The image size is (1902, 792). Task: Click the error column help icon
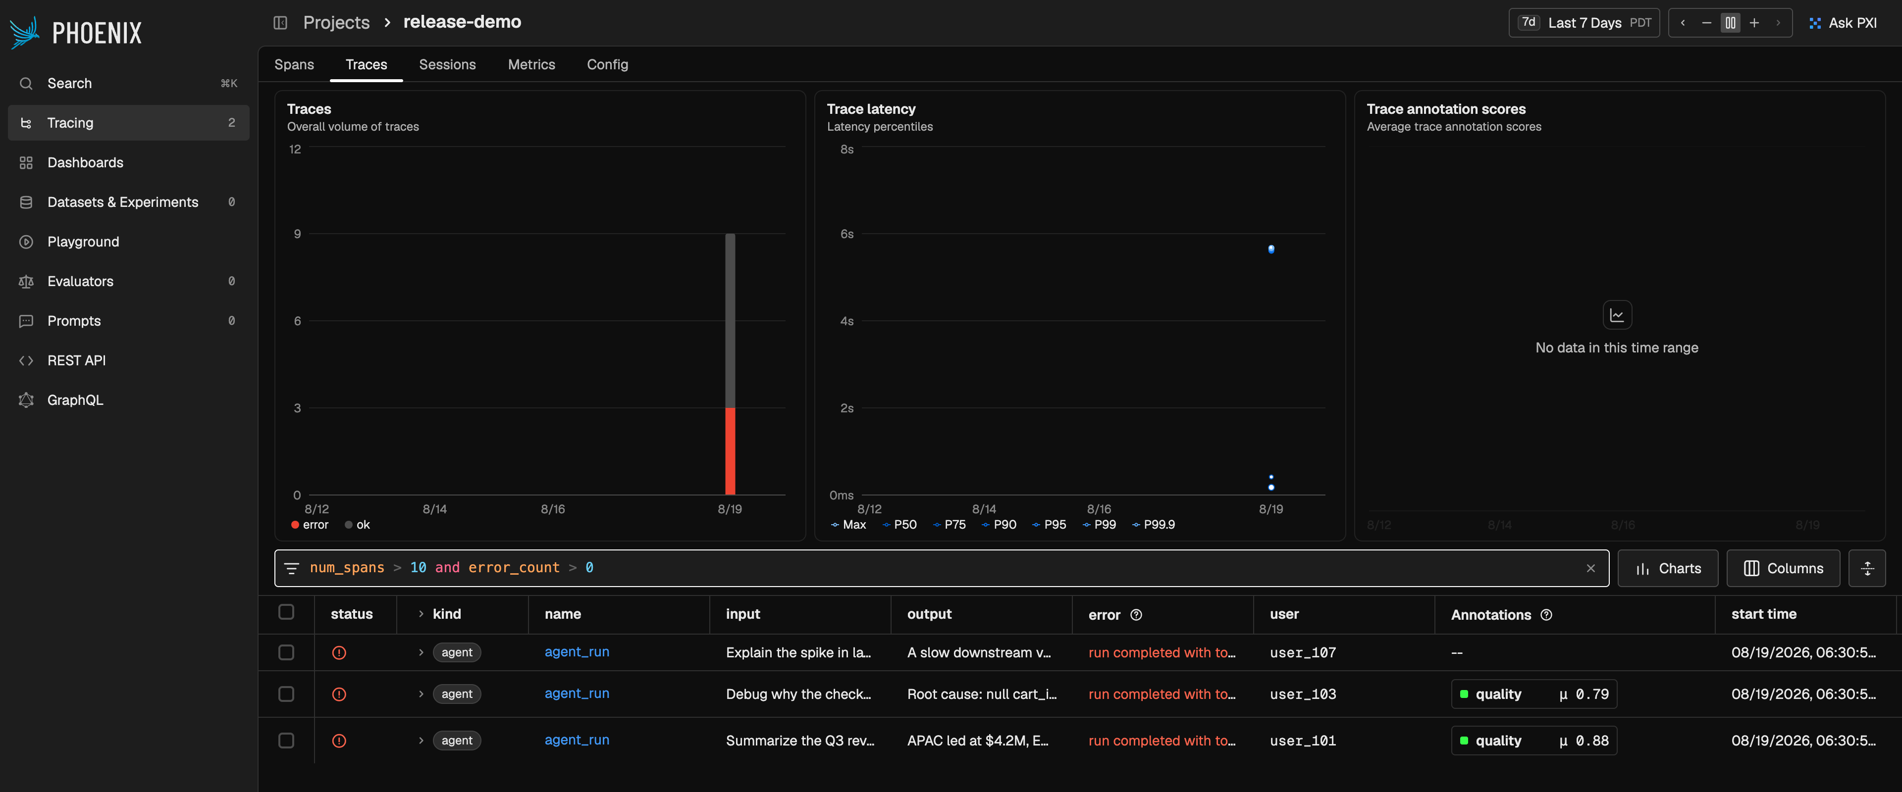tap(1136, 615)
